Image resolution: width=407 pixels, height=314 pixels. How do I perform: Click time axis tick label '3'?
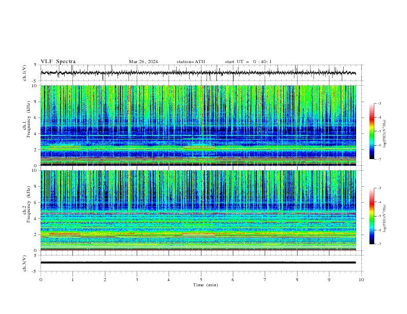tap(137, 280)
